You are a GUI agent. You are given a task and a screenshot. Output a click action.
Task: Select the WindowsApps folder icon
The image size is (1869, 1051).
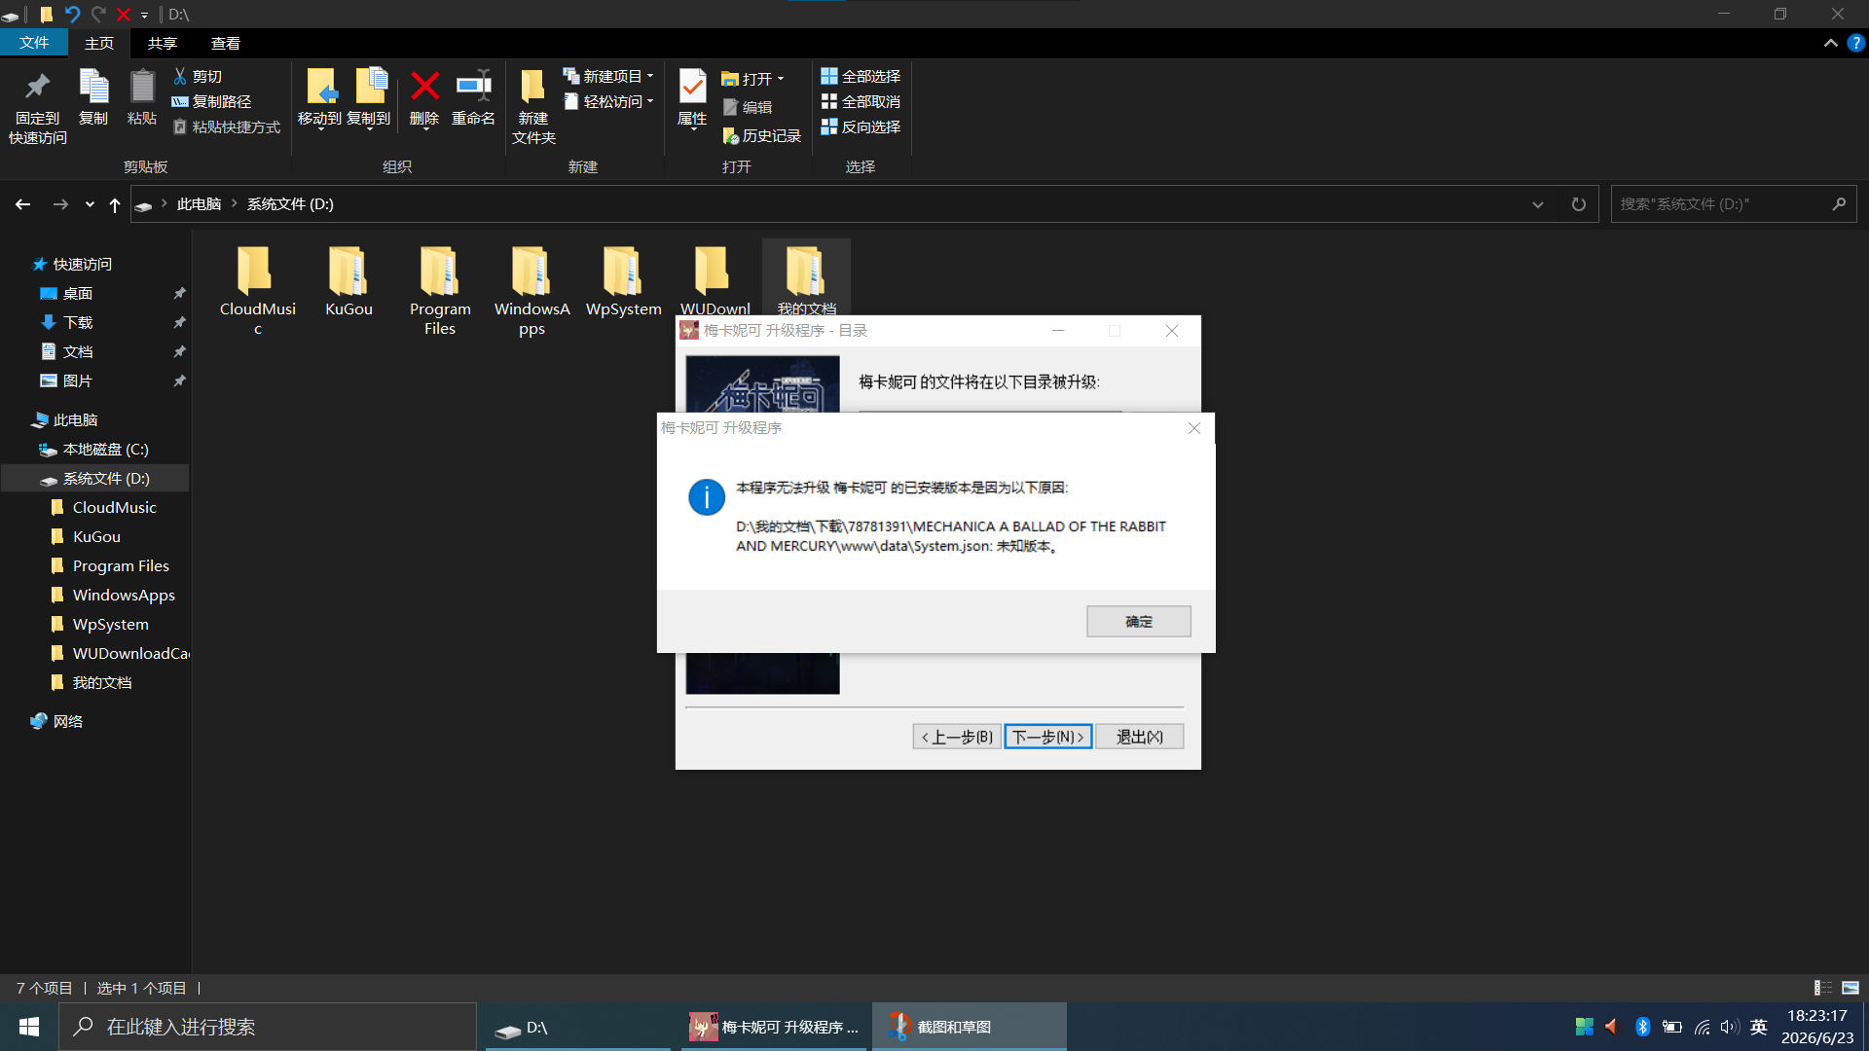531,290
